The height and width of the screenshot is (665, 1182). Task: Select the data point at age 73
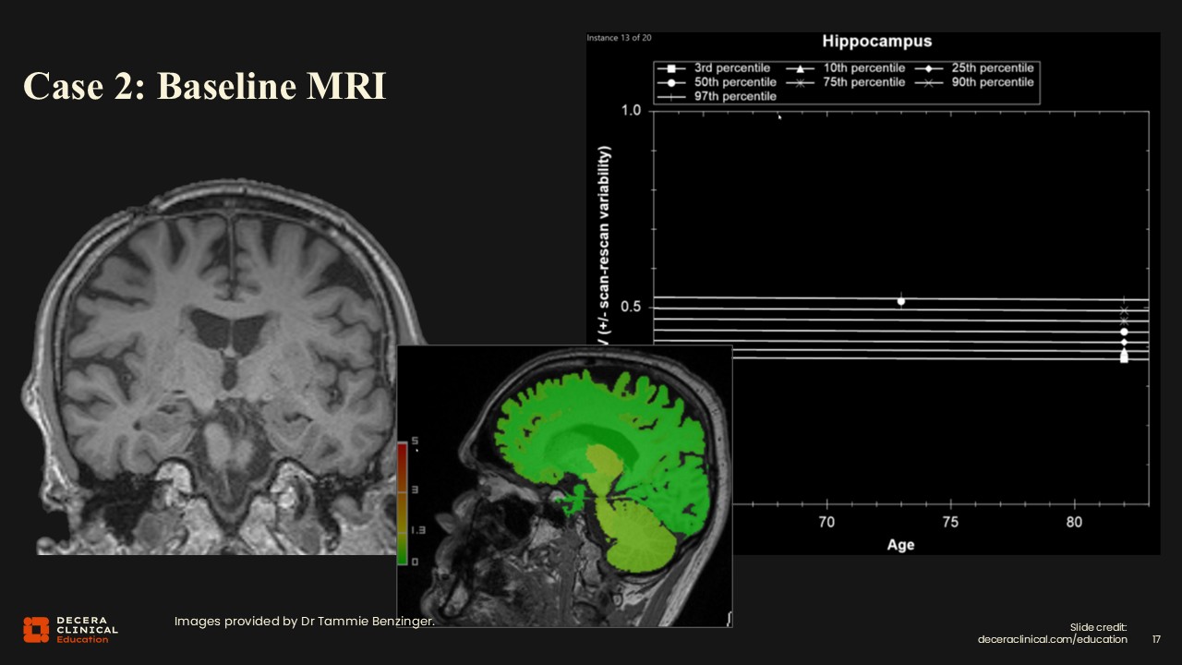click(901, 300)
